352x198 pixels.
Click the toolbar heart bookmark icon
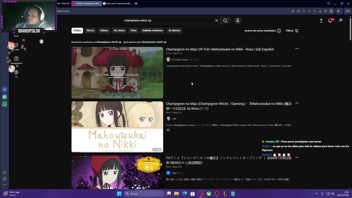[315, 11]
